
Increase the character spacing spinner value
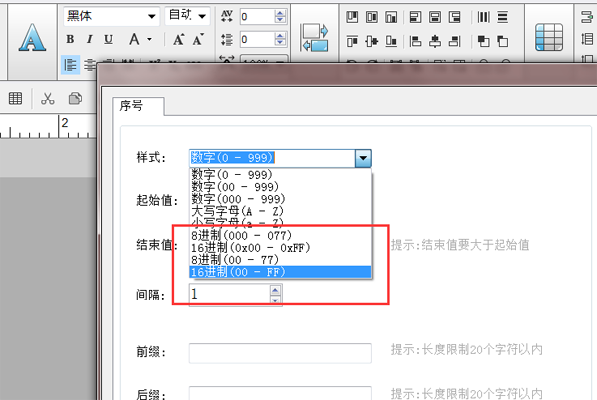click(x=279, y=12)
